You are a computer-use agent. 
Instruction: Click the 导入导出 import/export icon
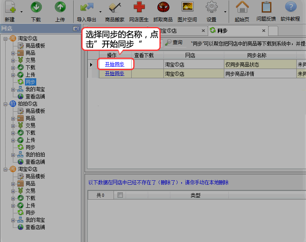point(87,7)
